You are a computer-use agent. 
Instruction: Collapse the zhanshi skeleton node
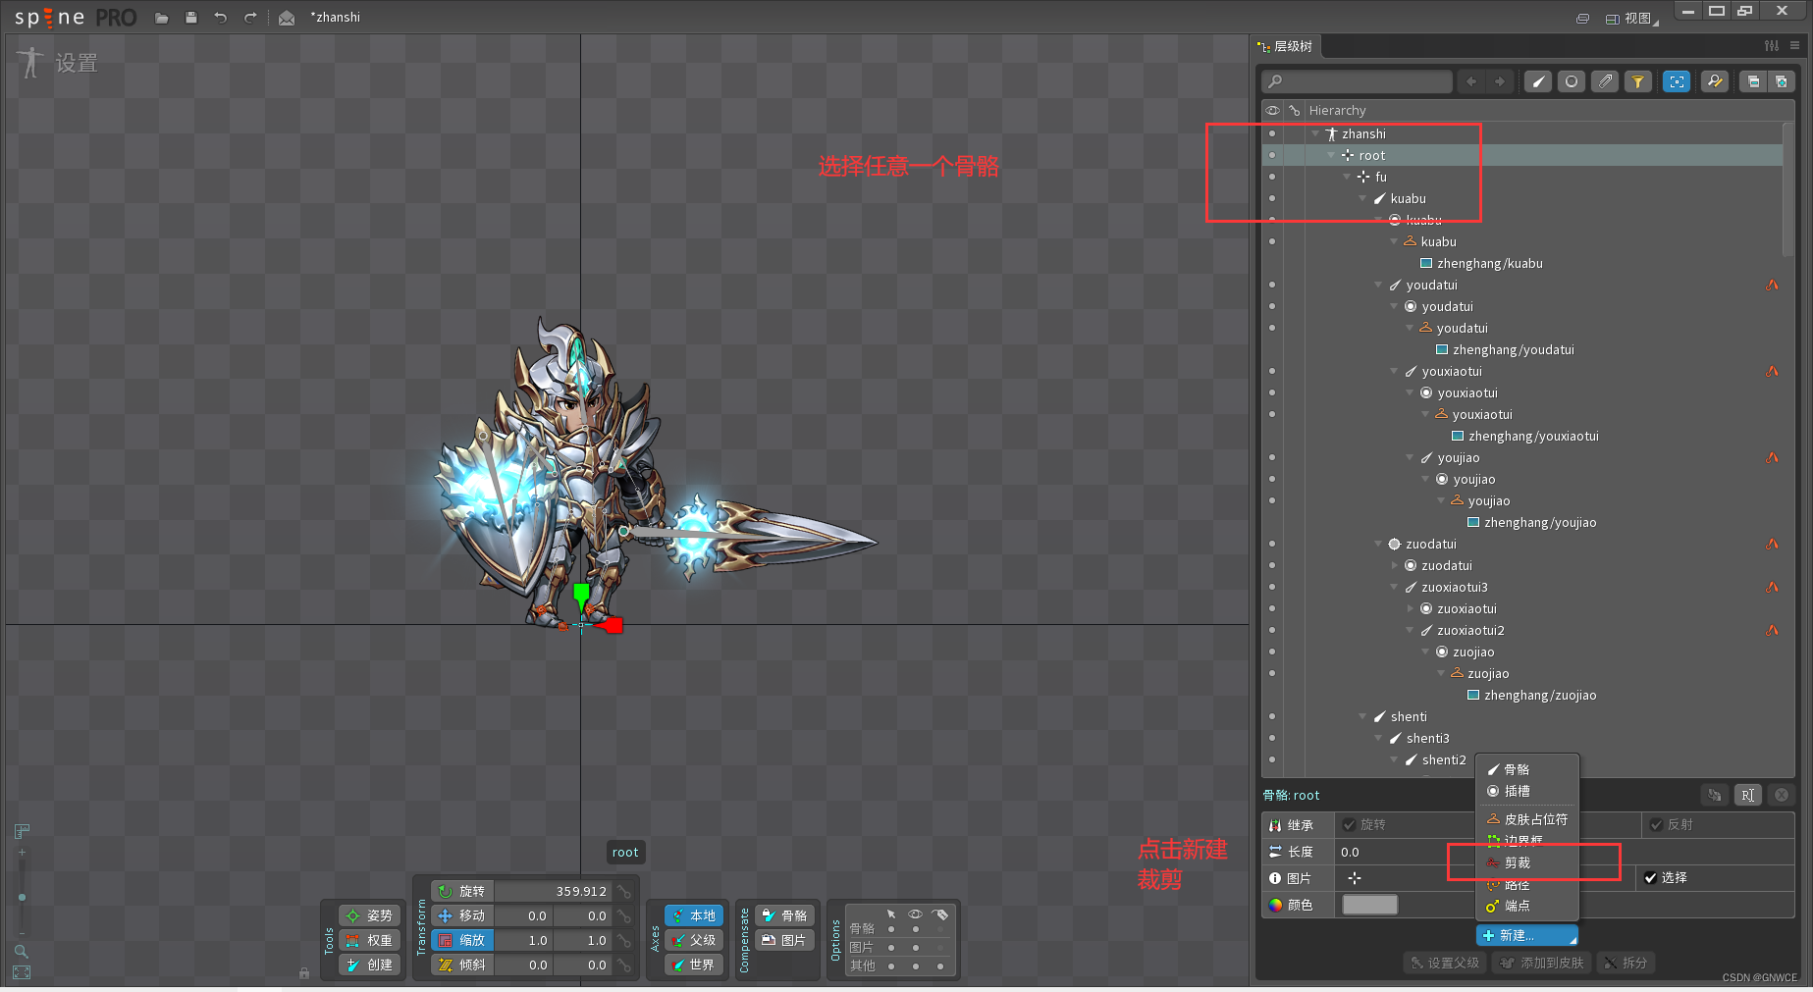(x=1315, y=133)
